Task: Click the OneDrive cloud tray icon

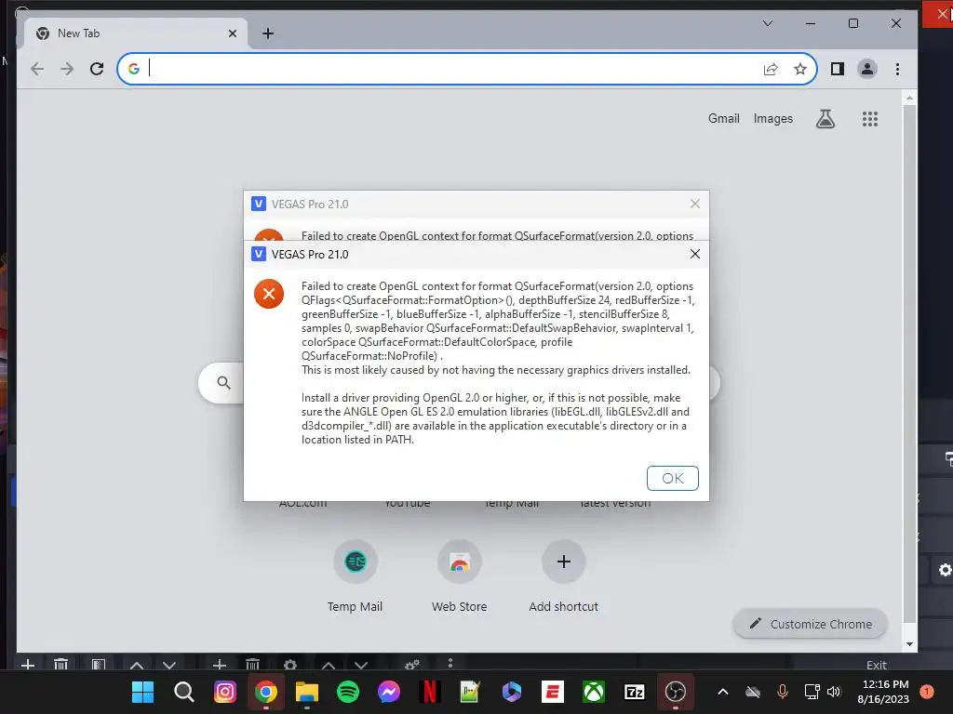Action: (753, 692)
